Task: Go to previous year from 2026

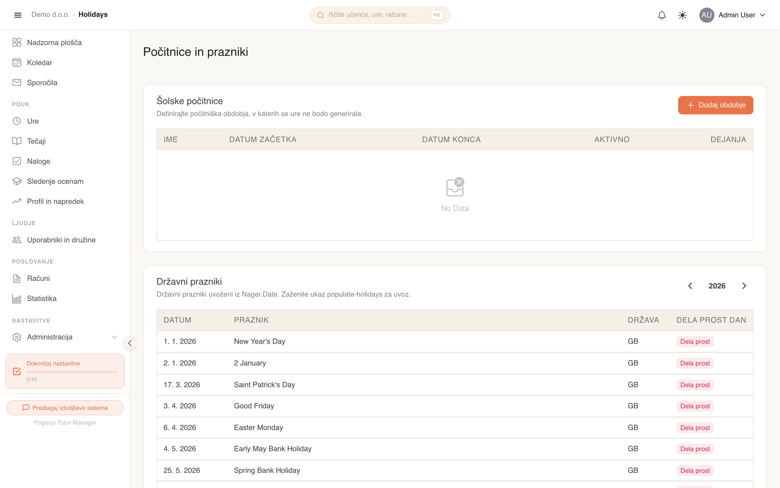Action: tap(690, 286)
